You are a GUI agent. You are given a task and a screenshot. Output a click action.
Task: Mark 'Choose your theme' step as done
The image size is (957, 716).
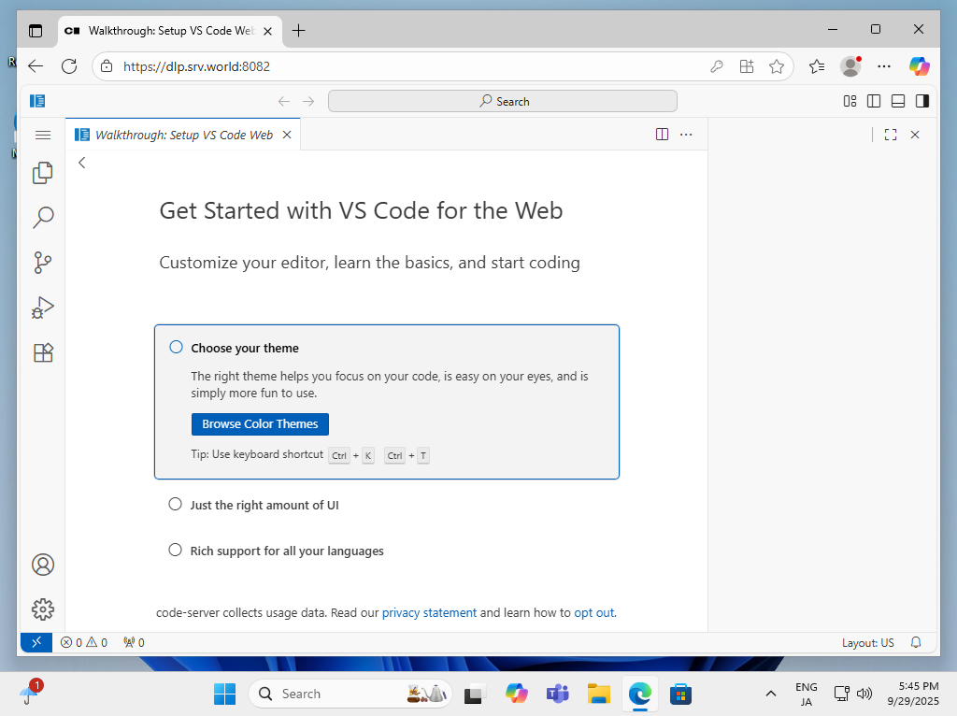pyautogui.click(x=176, y=348)
